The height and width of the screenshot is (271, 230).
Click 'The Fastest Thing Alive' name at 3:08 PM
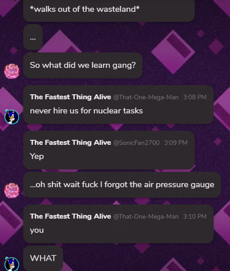click(x=70, y=97)
